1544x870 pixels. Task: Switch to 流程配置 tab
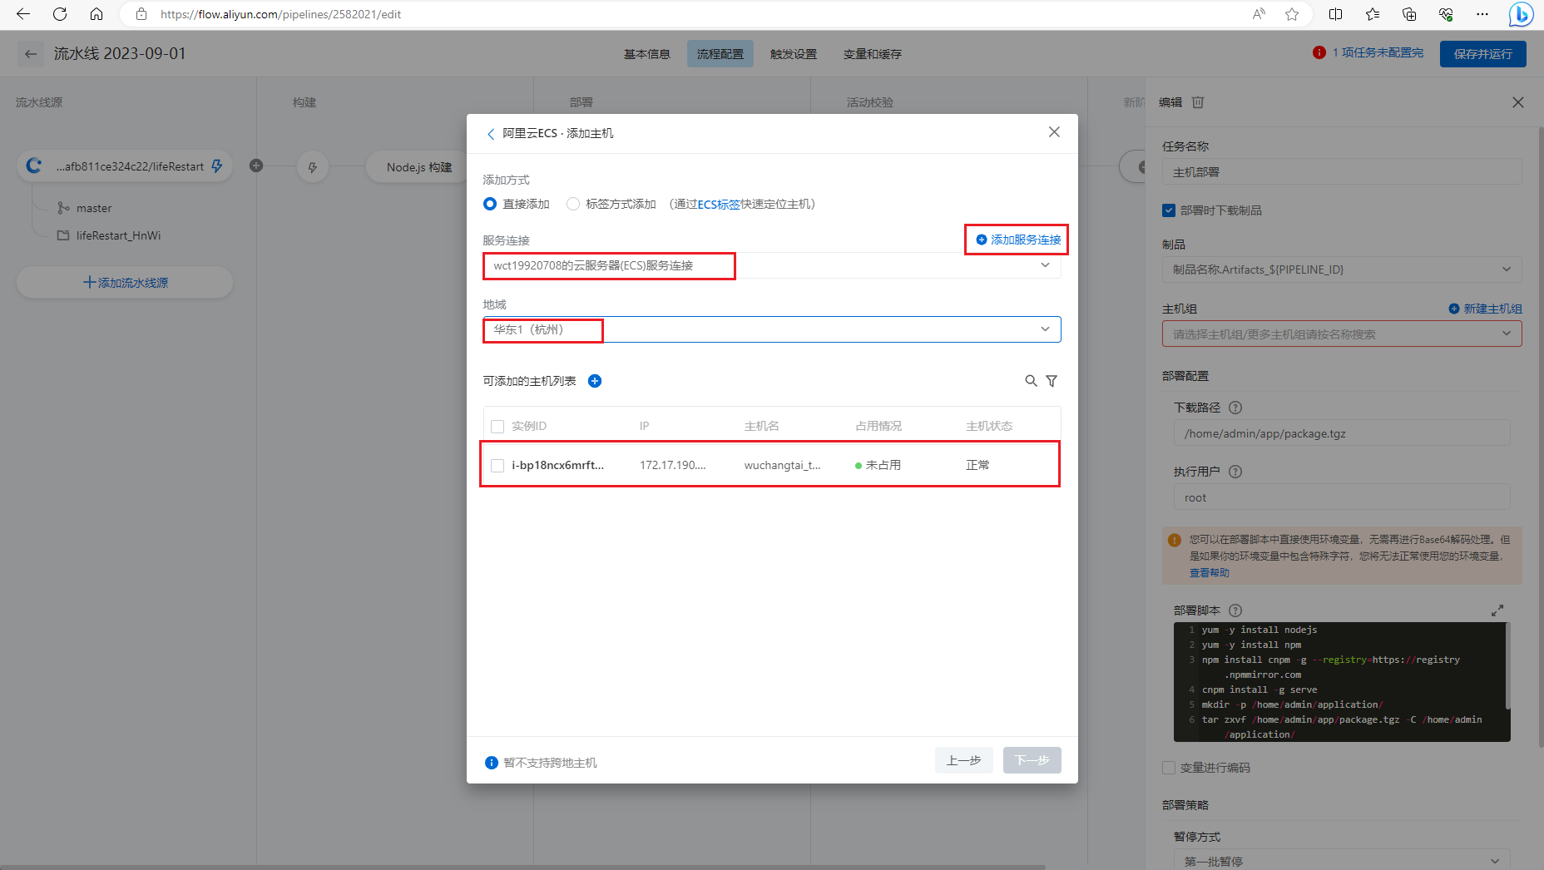click(x=720, y=54)
